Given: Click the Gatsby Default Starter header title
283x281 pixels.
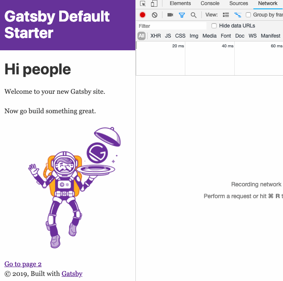Looking at the screenshot, I should (57, 25).
